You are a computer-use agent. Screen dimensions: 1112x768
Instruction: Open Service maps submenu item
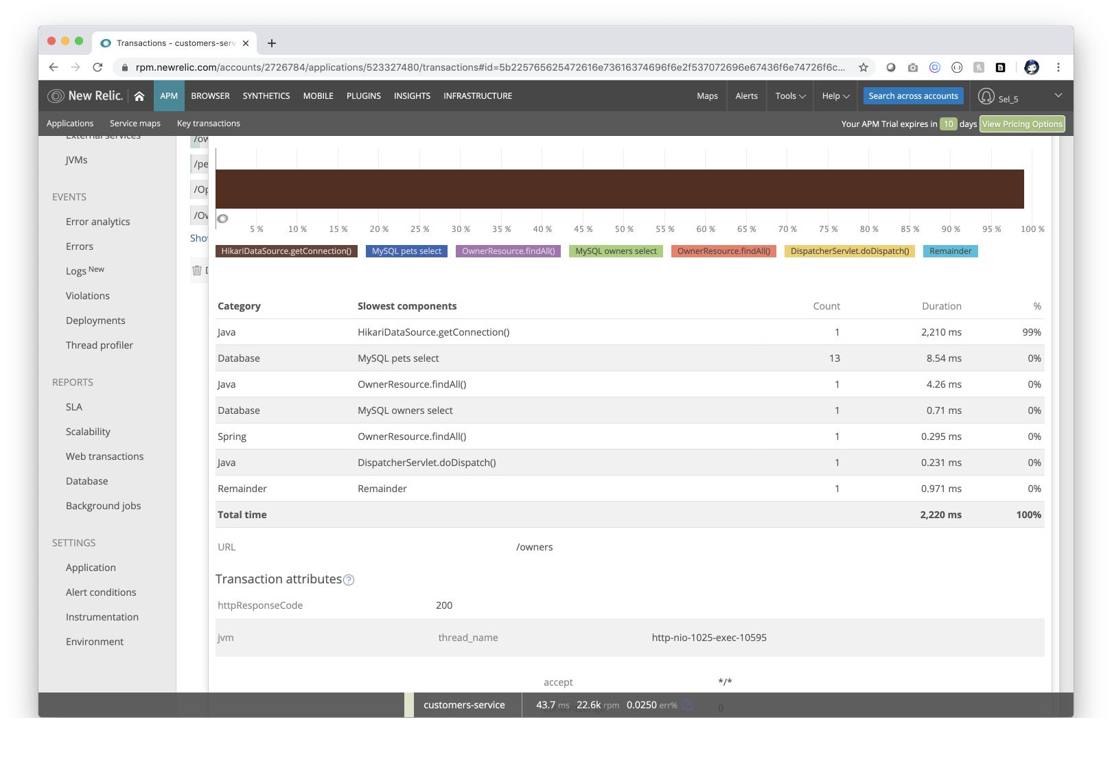click(135, 124)
